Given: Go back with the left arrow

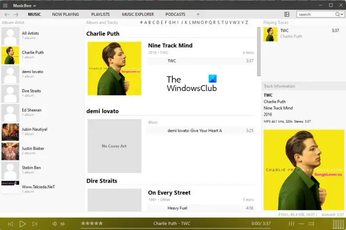Looking at the screenshot, I should 7,14.
